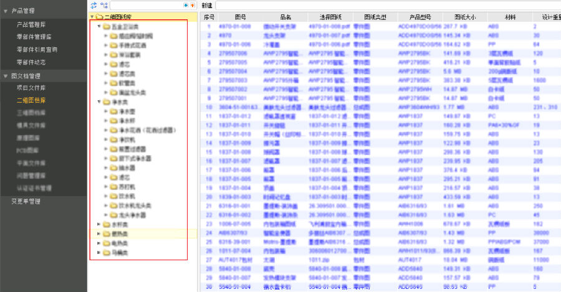Click the refresh icon above the folder tree

93,5
